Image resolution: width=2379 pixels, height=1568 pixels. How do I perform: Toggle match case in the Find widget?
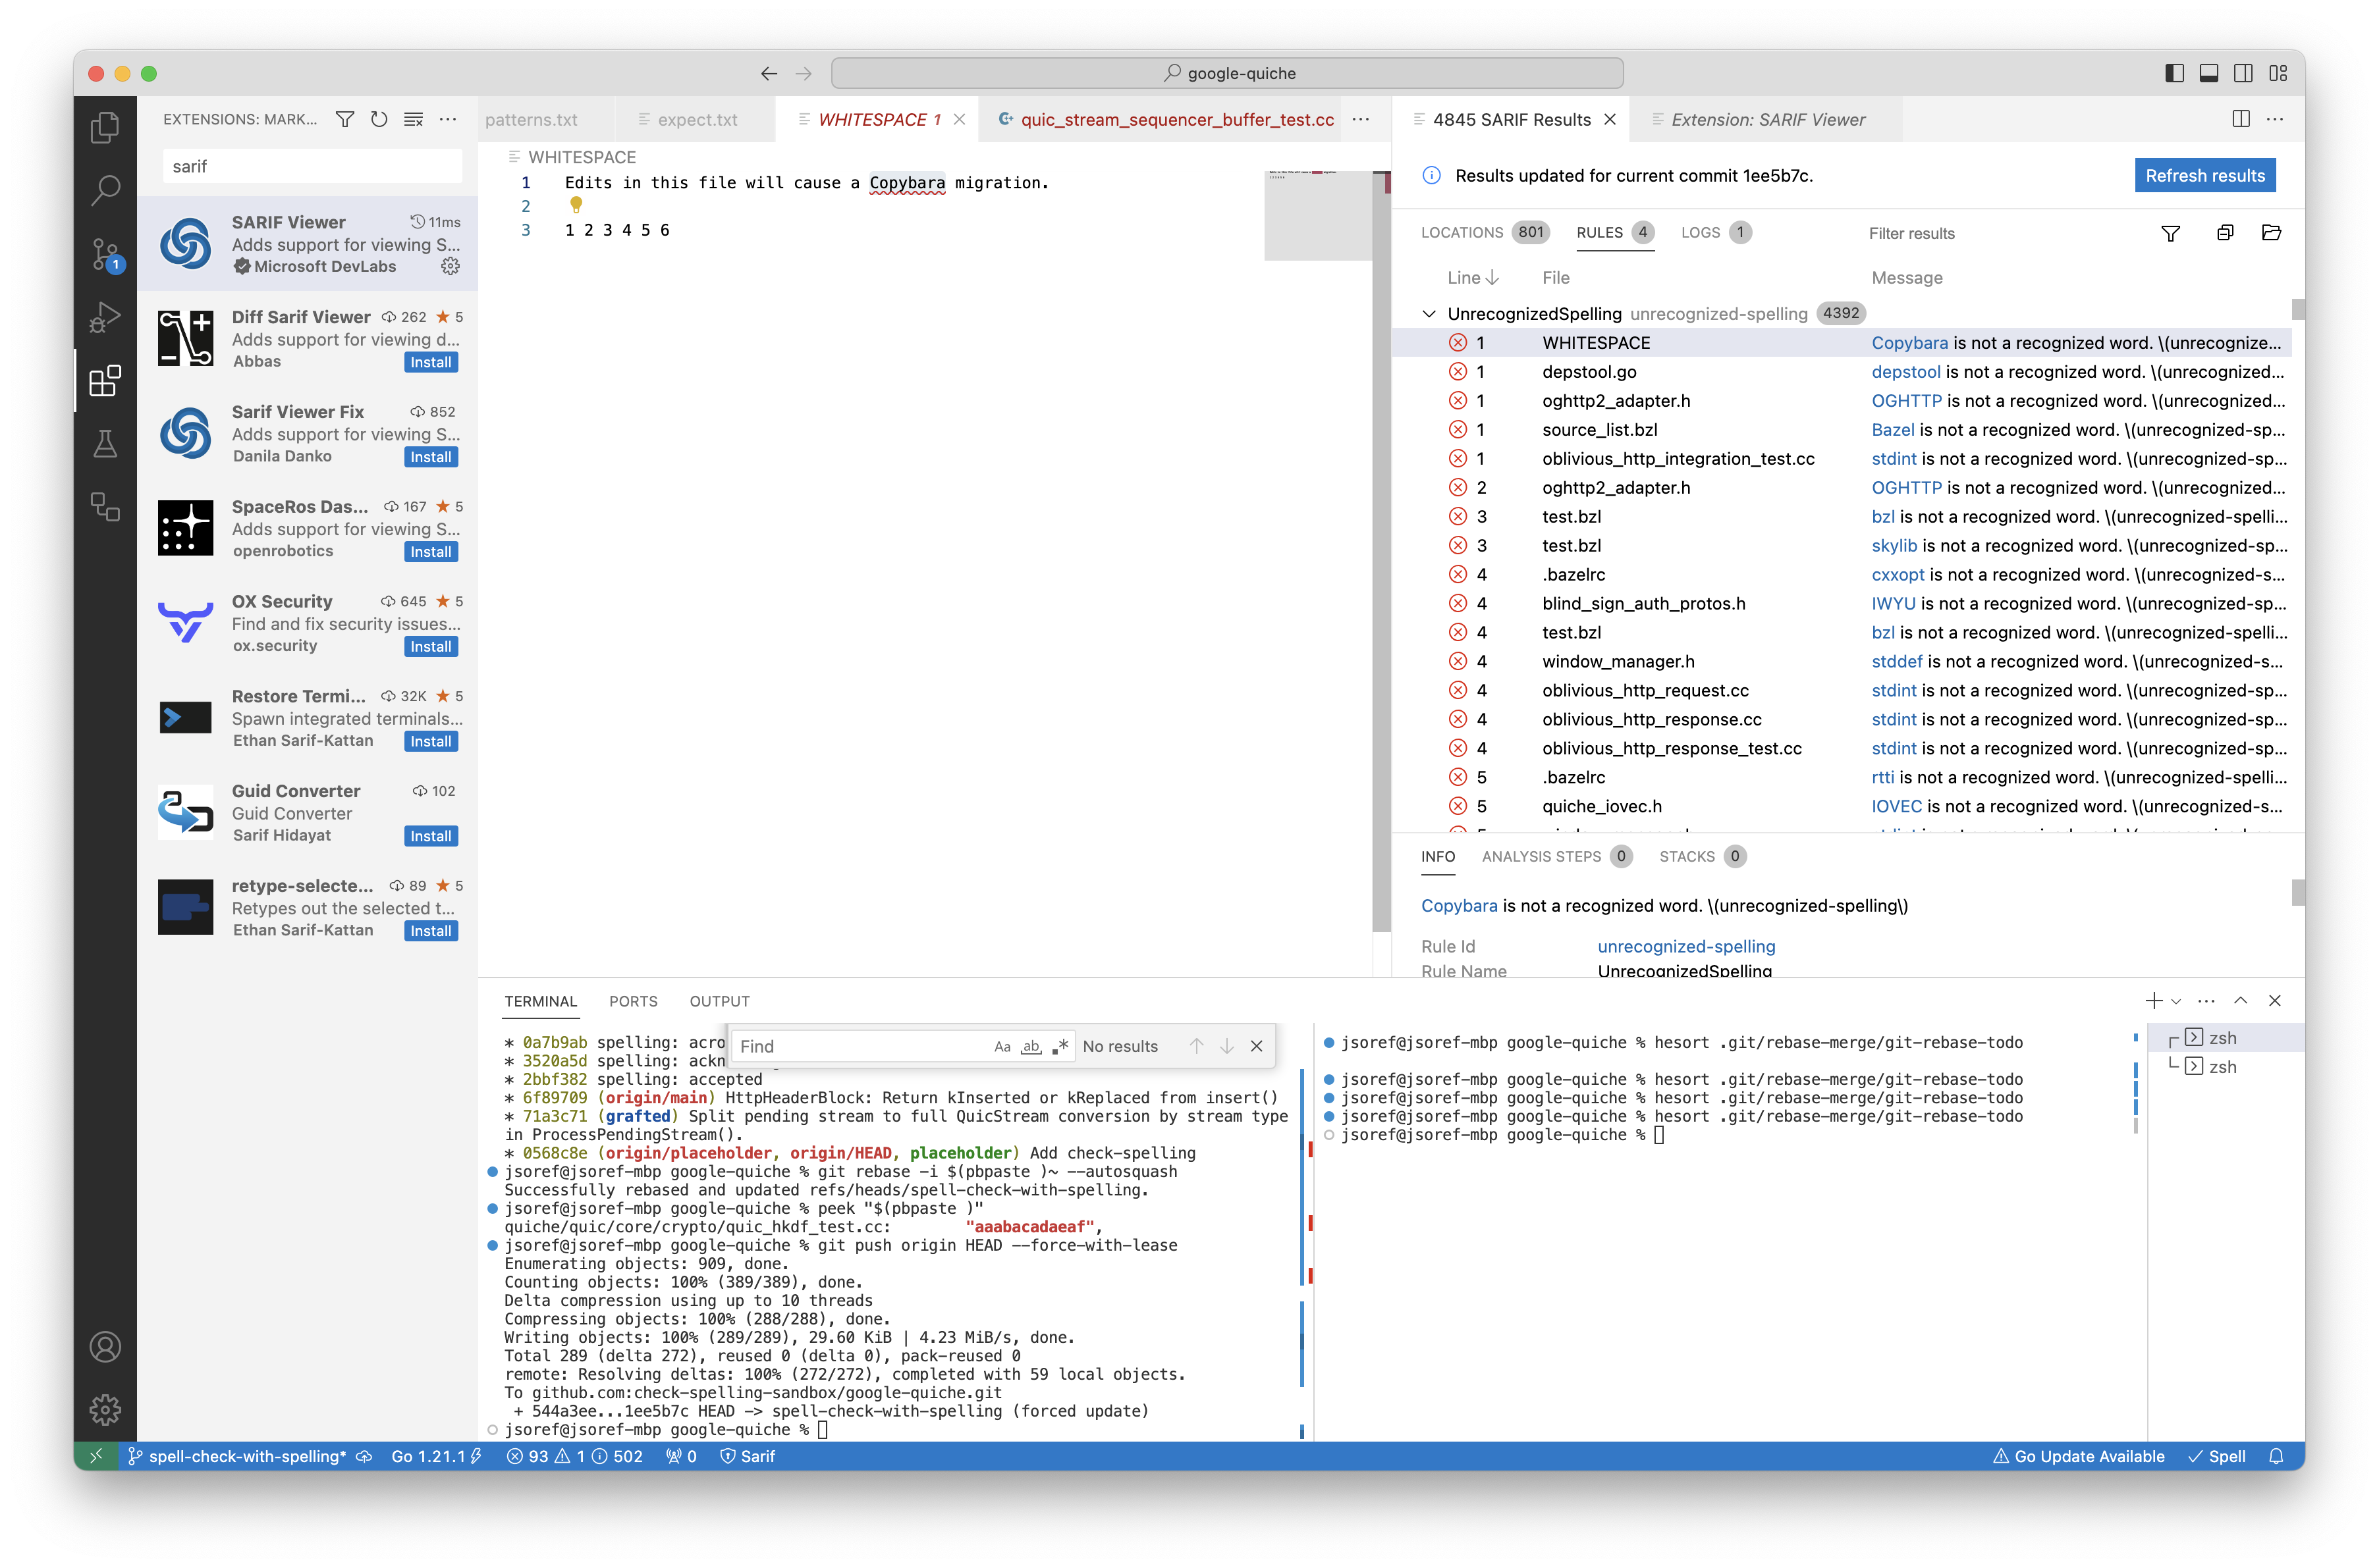[x=1002, y=1046]
